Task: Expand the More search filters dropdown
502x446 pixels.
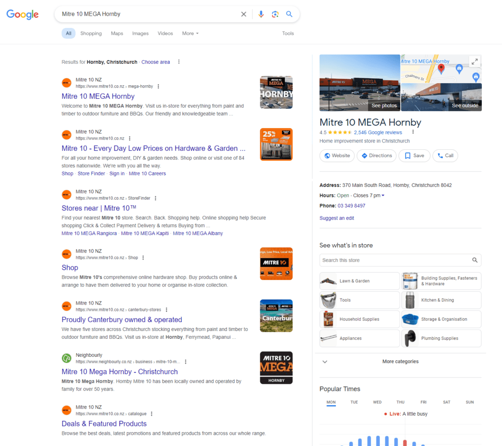Action: (190, 33)
